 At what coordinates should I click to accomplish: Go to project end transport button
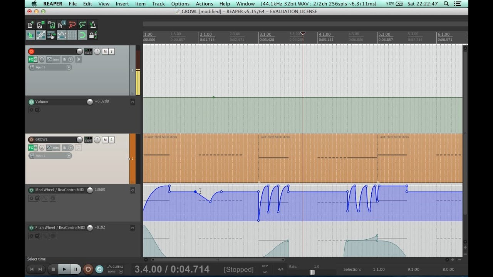click(x=40, y=269)
